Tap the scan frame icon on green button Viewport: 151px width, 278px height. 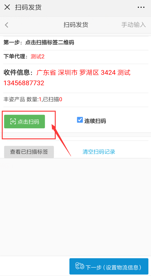click(13, 122)
